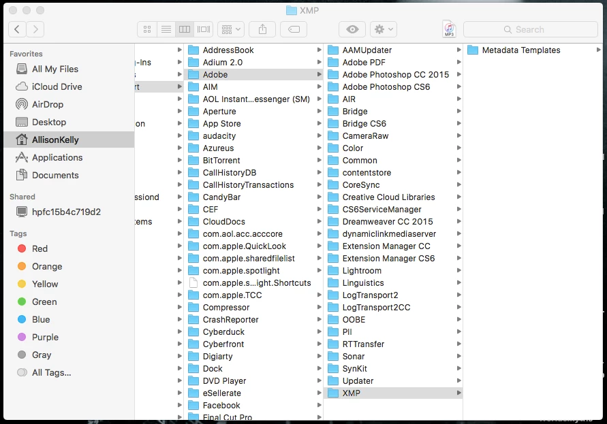Expand arrow next to Sonar
Screen dimensions: 607x424
click(458, 357)
